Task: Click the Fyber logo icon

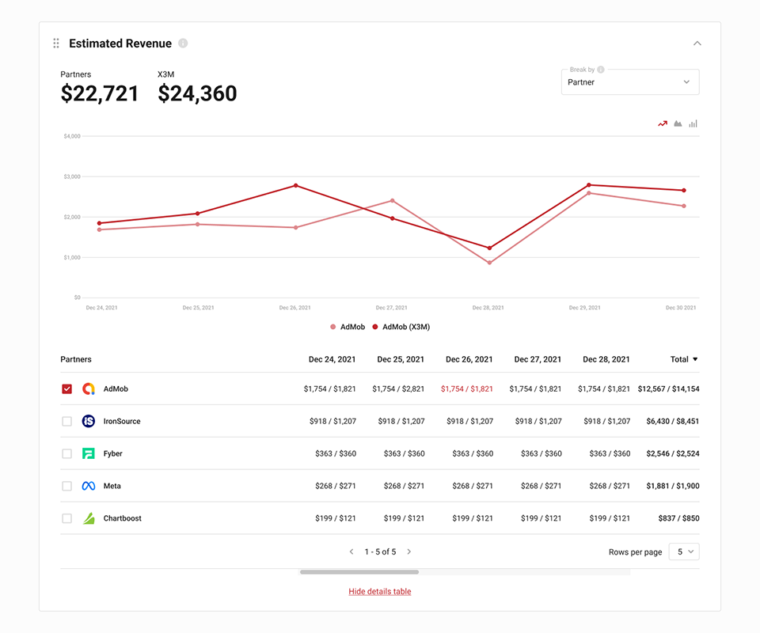Action: click(88, 454)
